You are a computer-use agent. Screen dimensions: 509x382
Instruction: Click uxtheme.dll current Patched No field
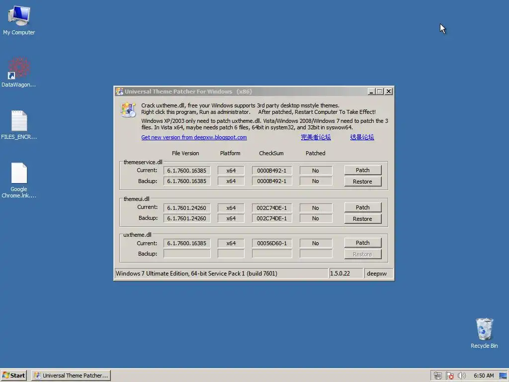click(316, 243)
